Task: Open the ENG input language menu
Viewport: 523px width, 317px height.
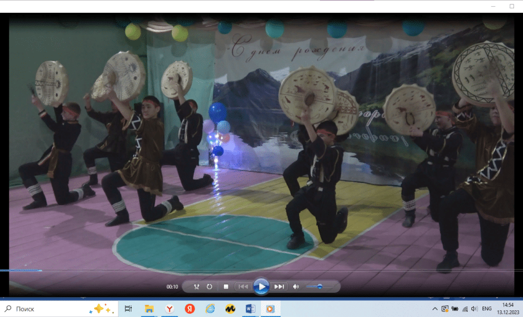Action: pos(486,309)
